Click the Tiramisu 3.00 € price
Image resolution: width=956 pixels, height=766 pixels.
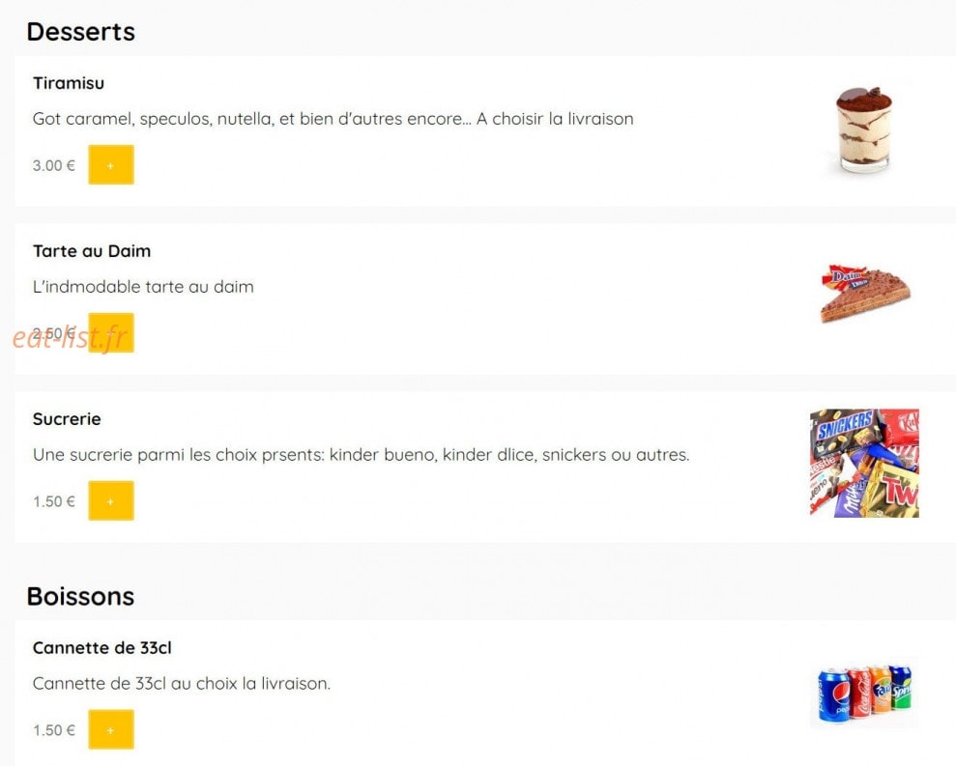pos(54,165)
